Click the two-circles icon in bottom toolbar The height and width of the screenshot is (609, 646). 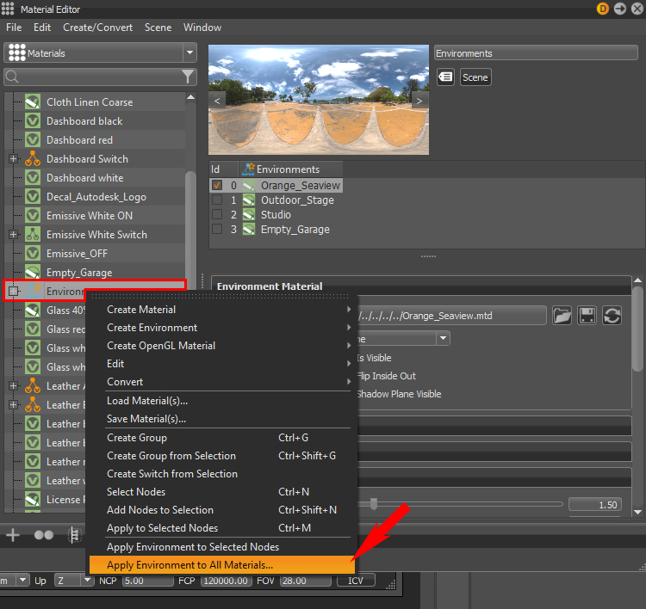[44, 535]
